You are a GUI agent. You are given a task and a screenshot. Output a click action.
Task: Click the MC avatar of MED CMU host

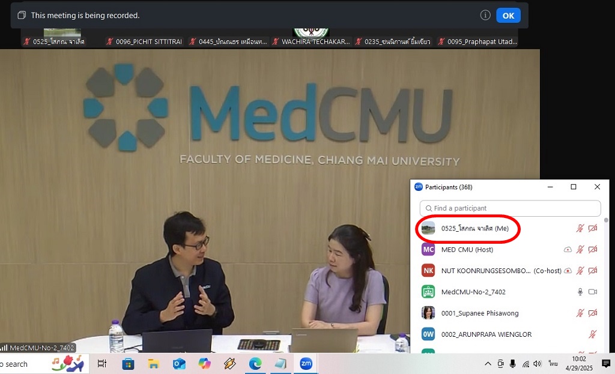tap(428, 249)
